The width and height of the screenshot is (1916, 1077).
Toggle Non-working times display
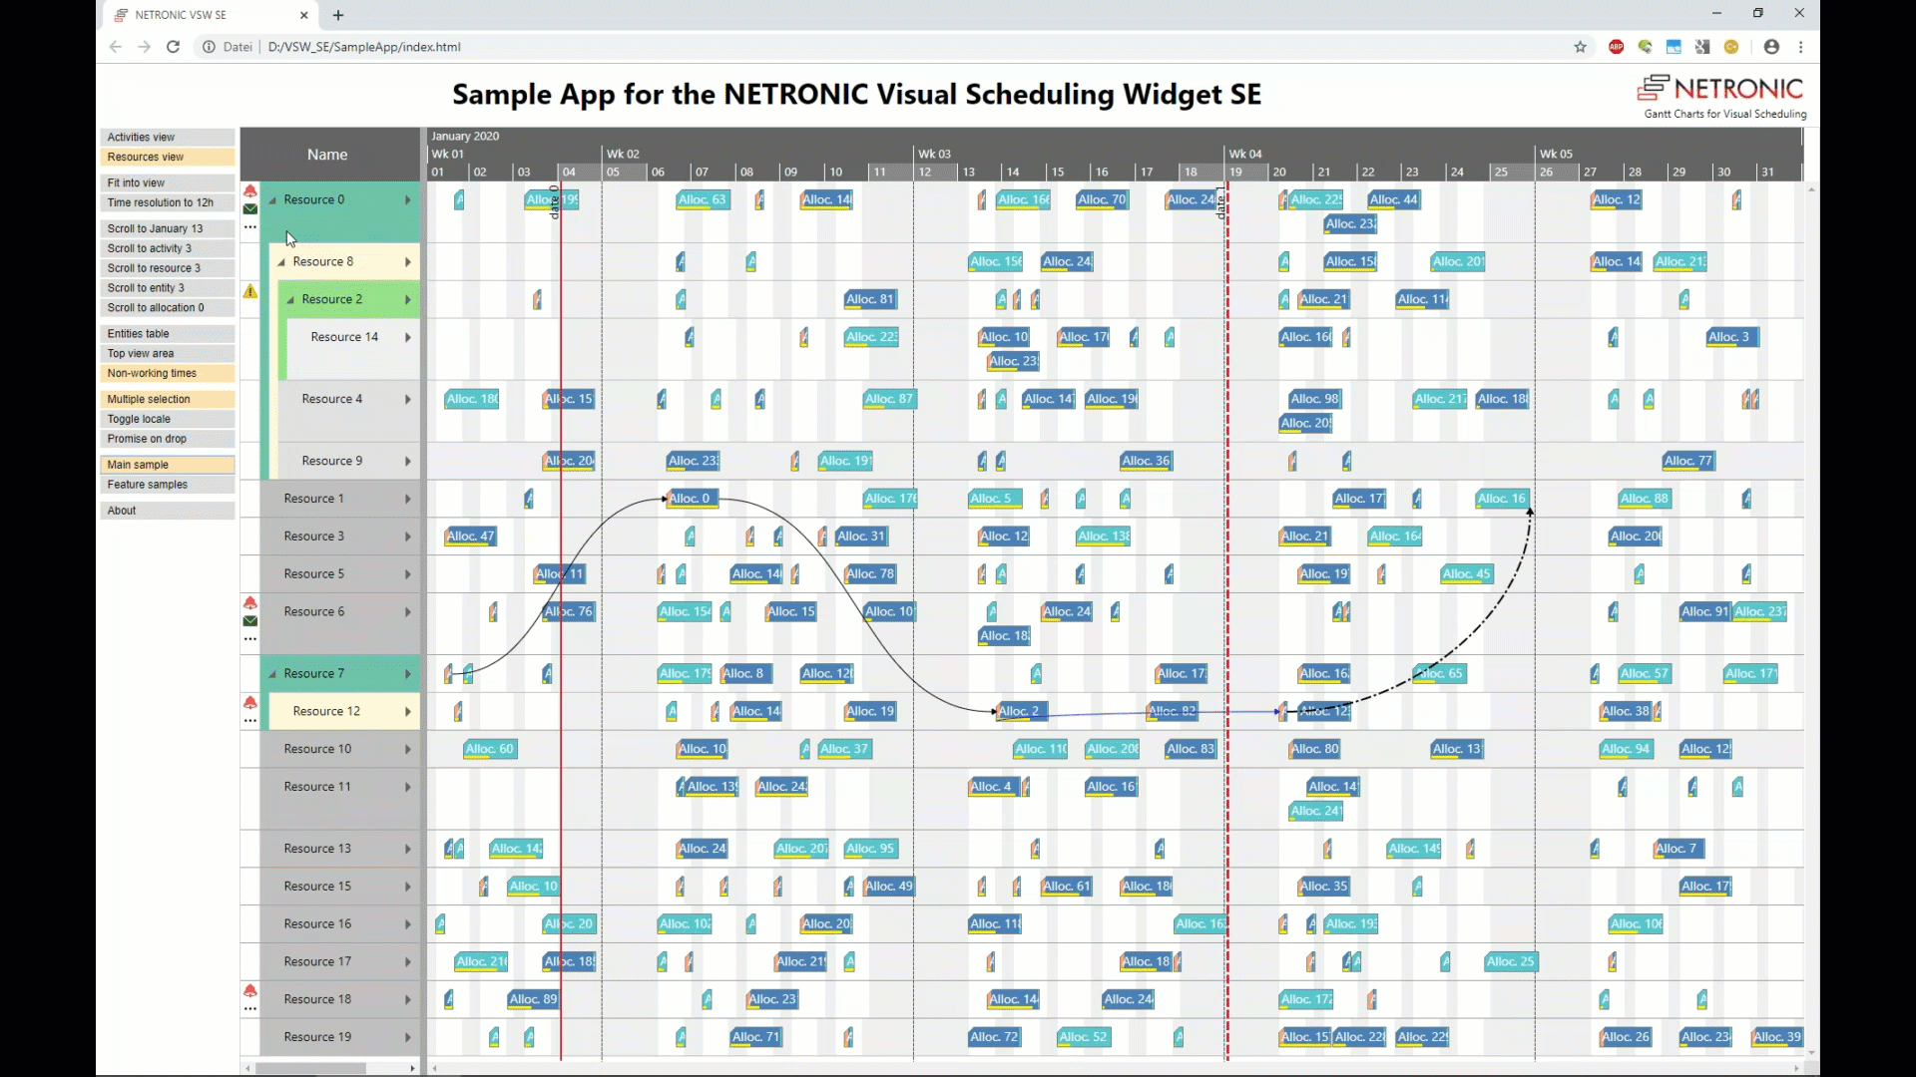tap(167, 373)
